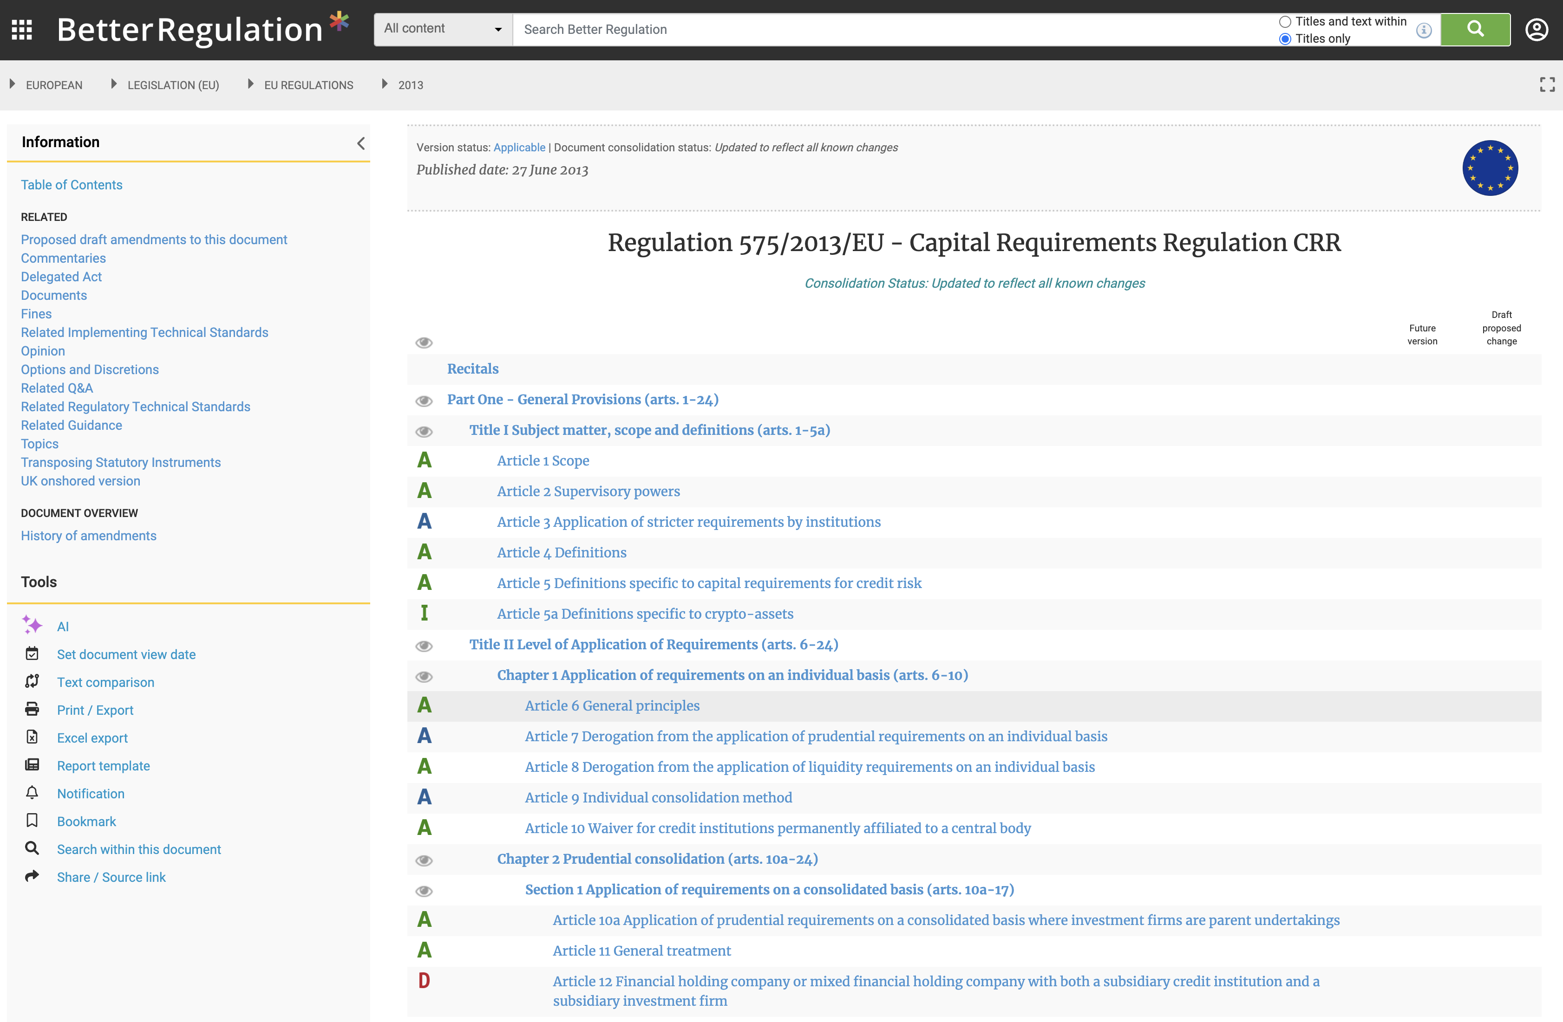Select the 'Titles and text within' radio

coord(1285,22)
